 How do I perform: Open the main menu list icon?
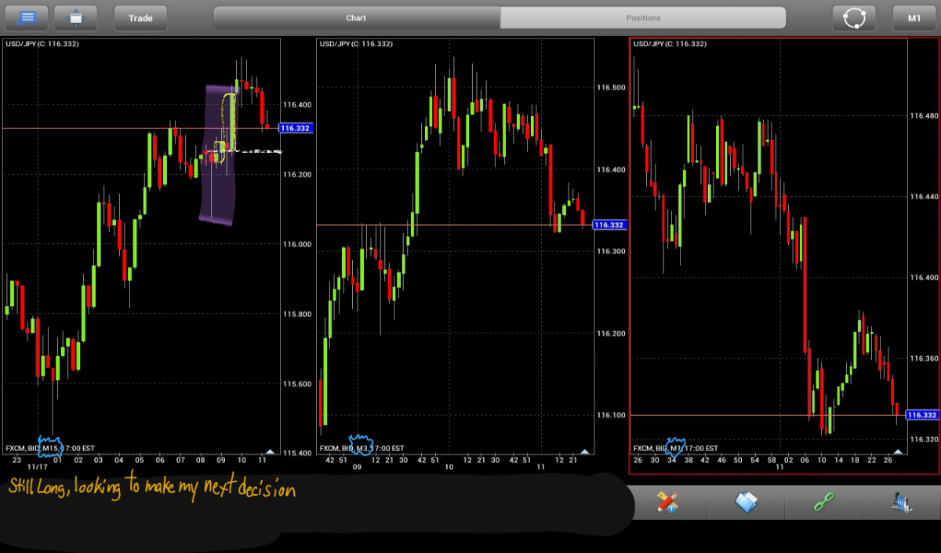point(27,16)
